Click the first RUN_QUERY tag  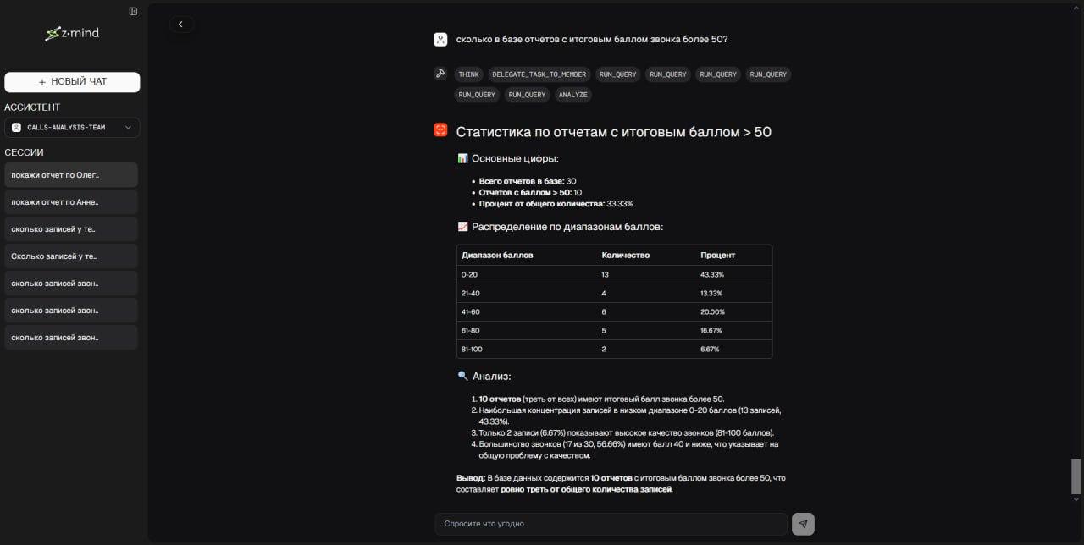[x=617, y=74]
